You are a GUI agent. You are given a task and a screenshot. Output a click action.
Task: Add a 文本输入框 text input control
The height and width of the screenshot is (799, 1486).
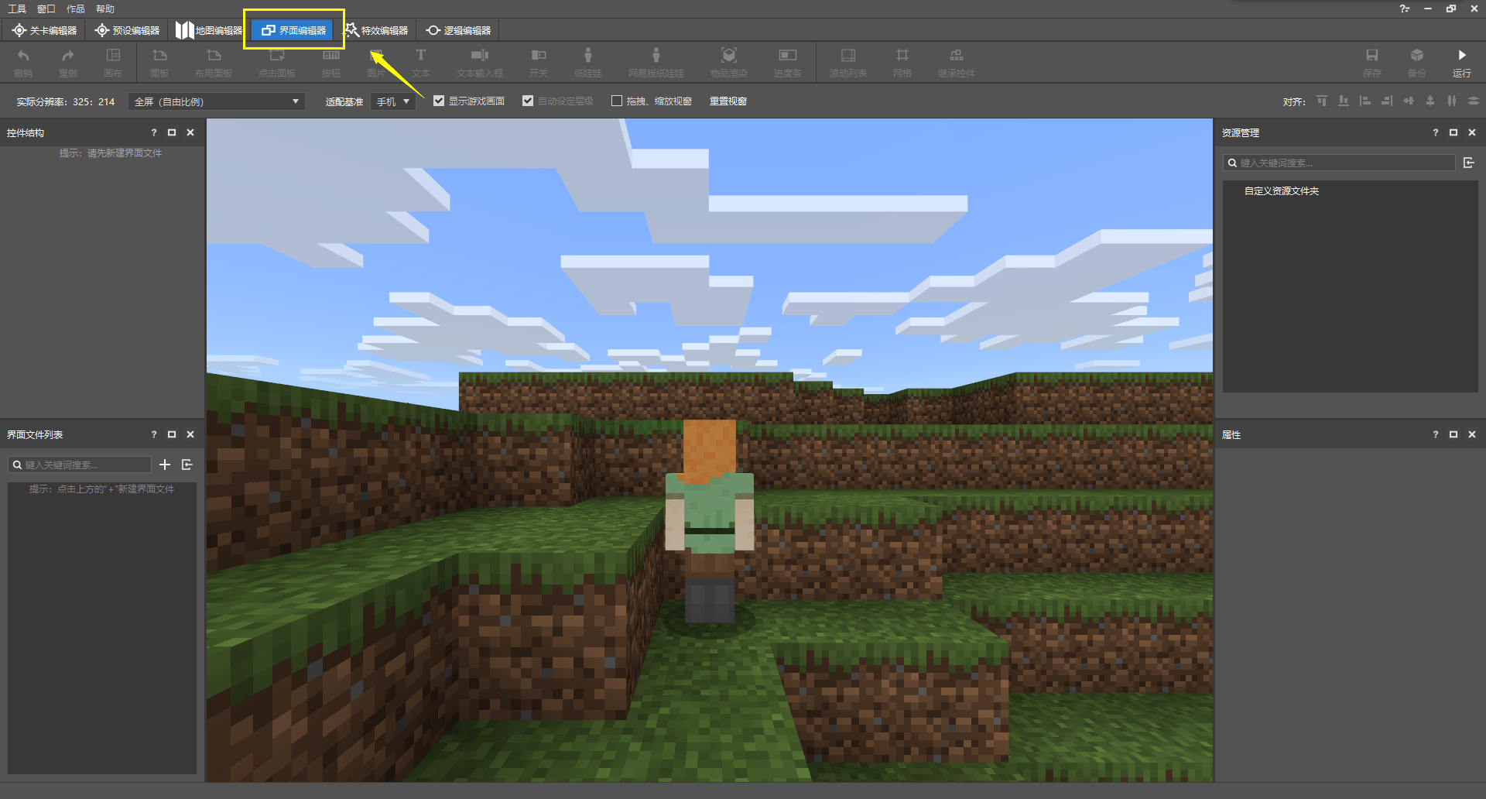(480, 62)
